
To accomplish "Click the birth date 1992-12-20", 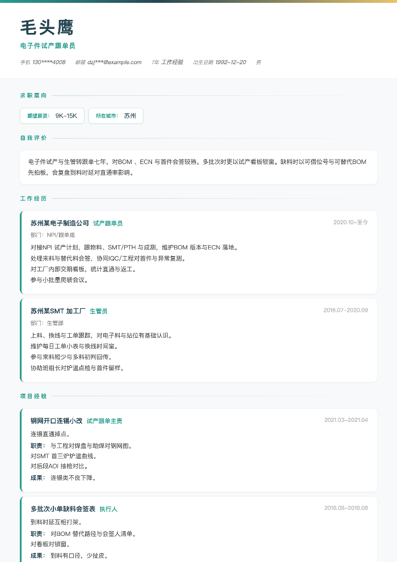I will coord(230,62).
